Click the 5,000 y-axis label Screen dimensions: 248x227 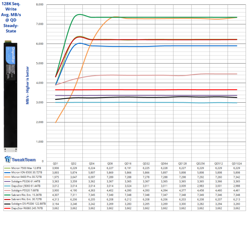(40, 63)
